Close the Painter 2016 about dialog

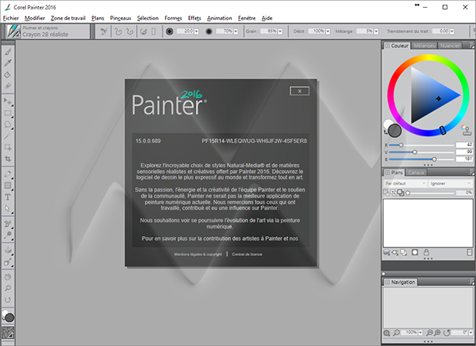point(299,91)
